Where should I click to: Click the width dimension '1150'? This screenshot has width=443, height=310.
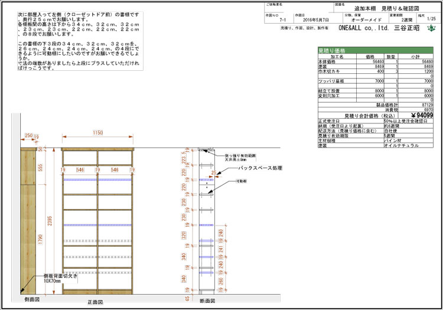click(x=97, y=133)
